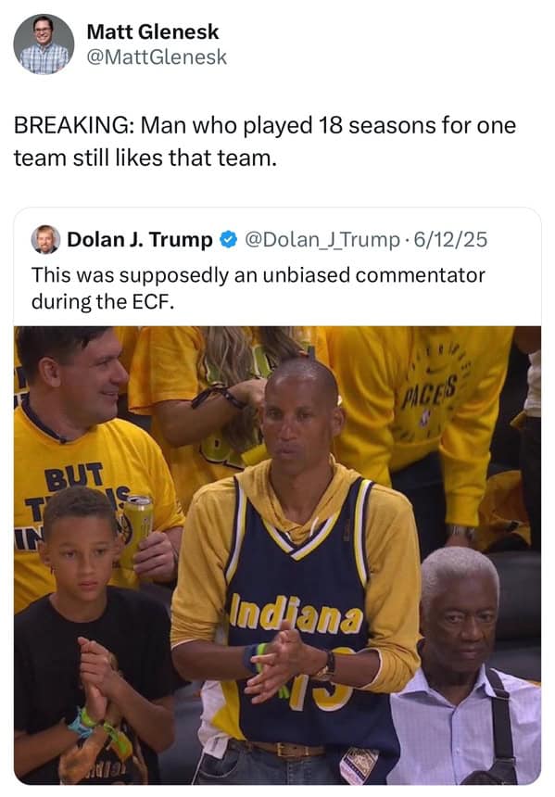Viewport: 555px width, 797px height.
Task: Open the @MattGlenesk handle link
Action: click(x=157, y=57)
